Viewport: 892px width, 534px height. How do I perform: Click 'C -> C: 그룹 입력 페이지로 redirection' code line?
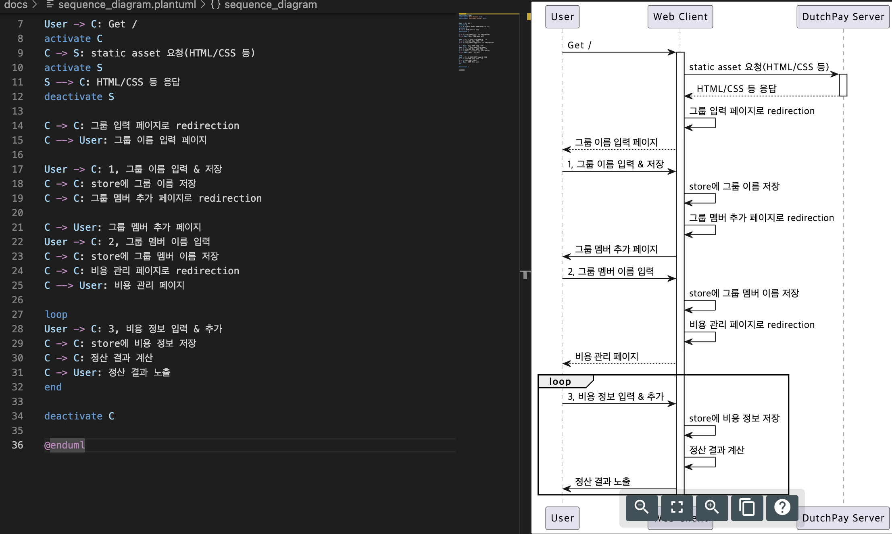click(x=142, y=125)
